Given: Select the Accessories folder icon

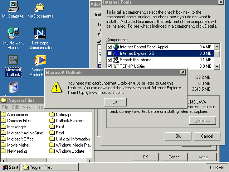Looking at the screenshot, I should point(4,114).
